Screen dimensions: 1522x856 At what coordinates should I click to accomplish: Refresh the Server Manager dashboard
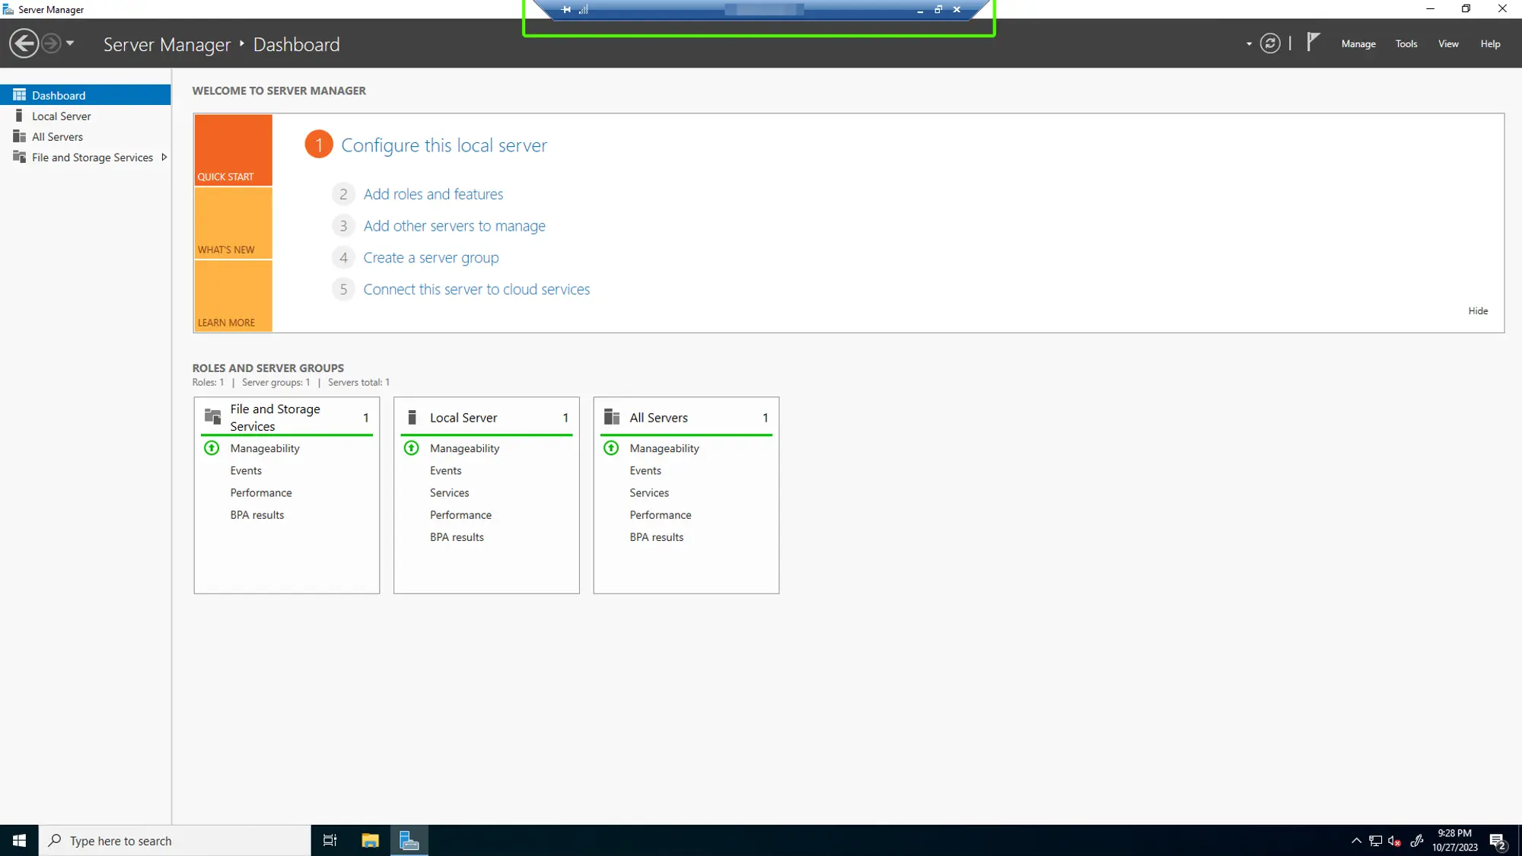[x=1269, y=43]
